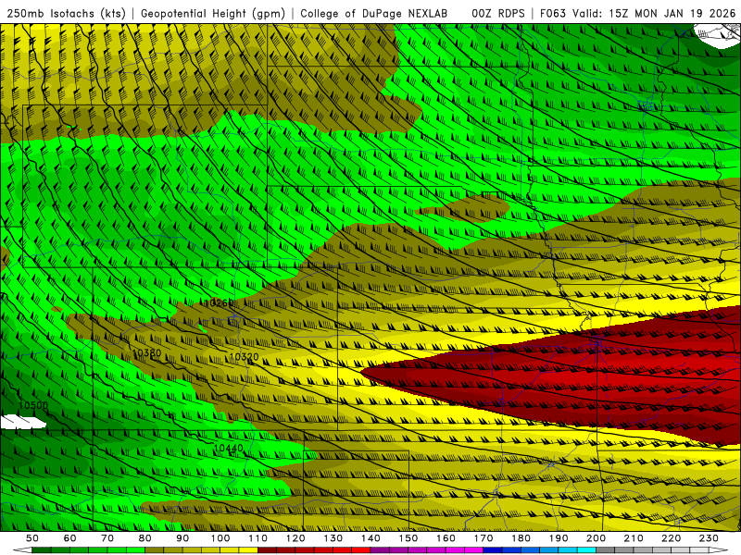The width and height of the screenshot is (741, 555).
Task: Click the 10500 height contour label
Action: (33, 405)
